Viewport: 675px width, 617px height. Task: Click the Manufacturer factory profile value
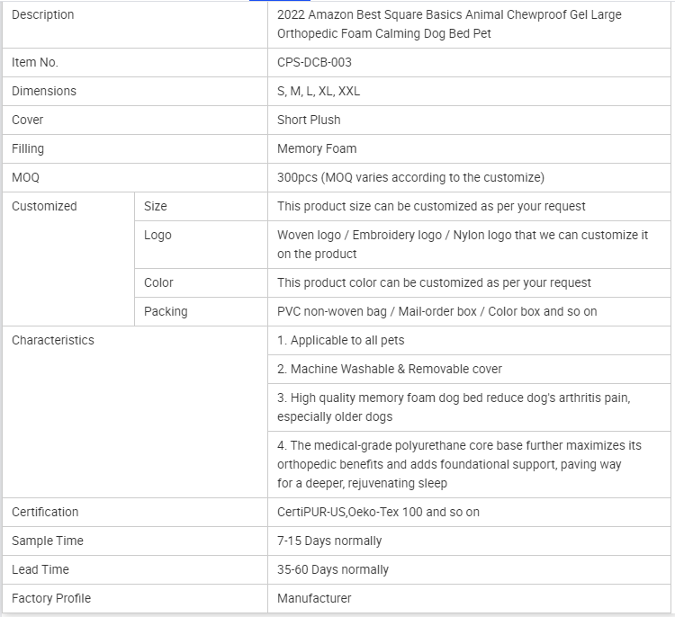click(x=314, y=599)
